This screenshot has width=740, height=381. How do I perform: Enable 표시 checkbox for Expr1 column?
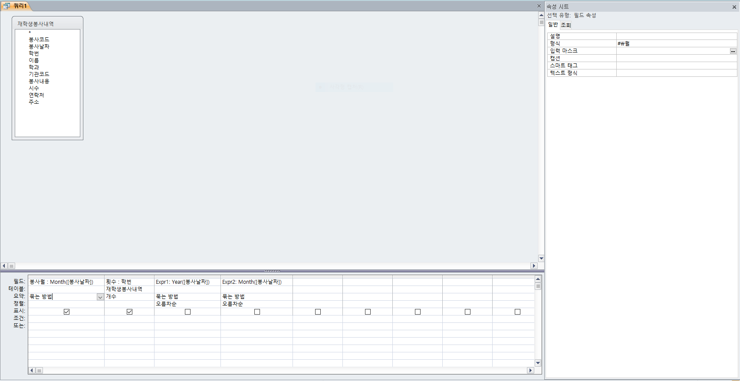tap(187, 312)
